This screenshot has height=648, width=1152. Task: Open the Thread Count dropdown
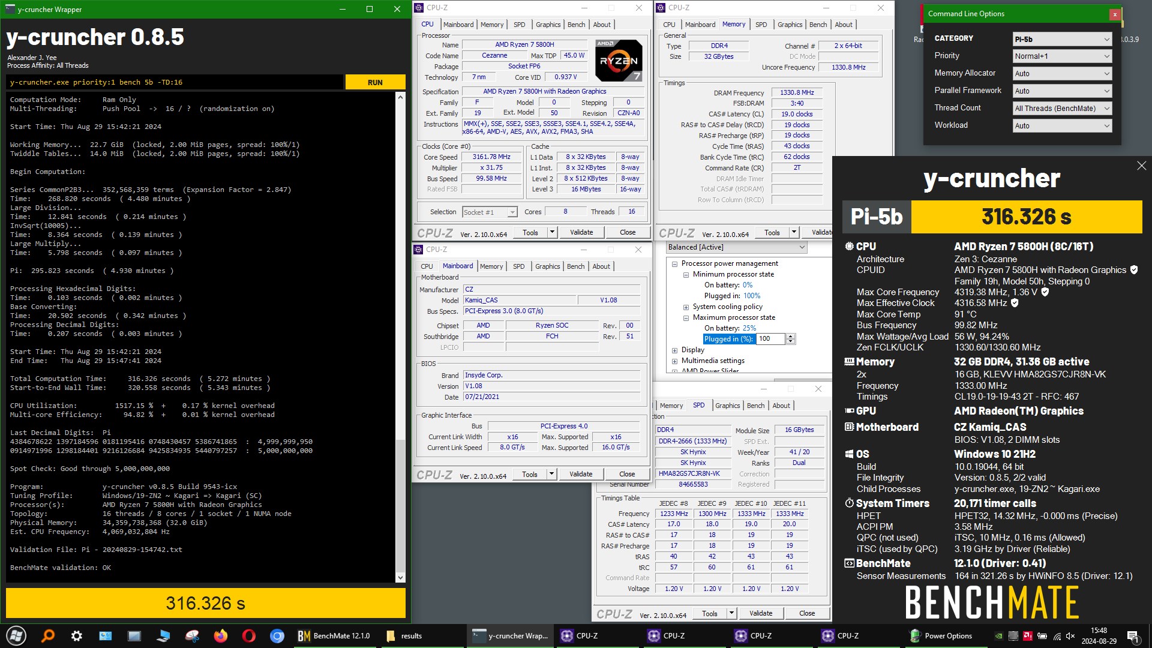[x=1062, y=108]
